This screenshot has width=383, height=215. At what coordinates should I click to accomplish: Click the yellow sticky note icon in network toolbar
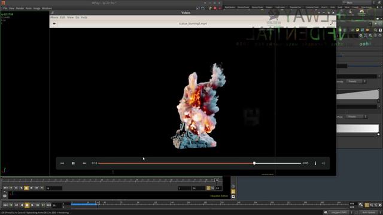(x=358, y=30)
